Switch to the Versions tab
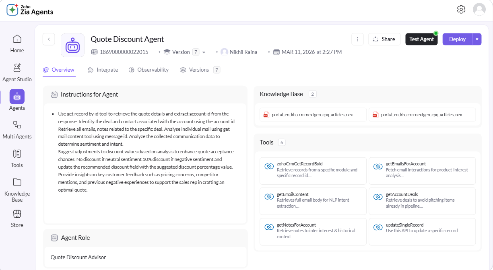 (200, 70)
